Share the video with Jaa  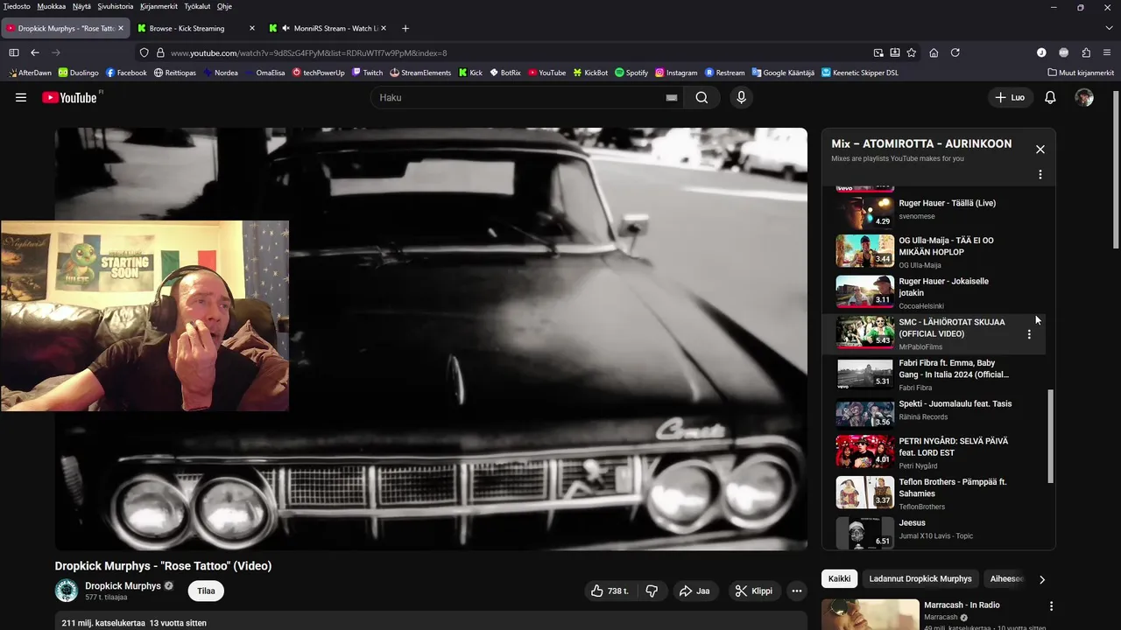694,591
